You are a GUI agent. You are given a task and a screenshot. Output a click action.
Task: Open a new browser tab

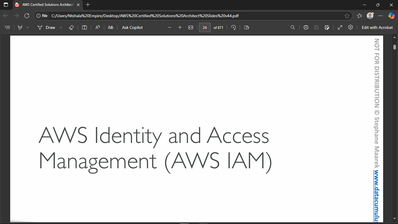(88, 5)
